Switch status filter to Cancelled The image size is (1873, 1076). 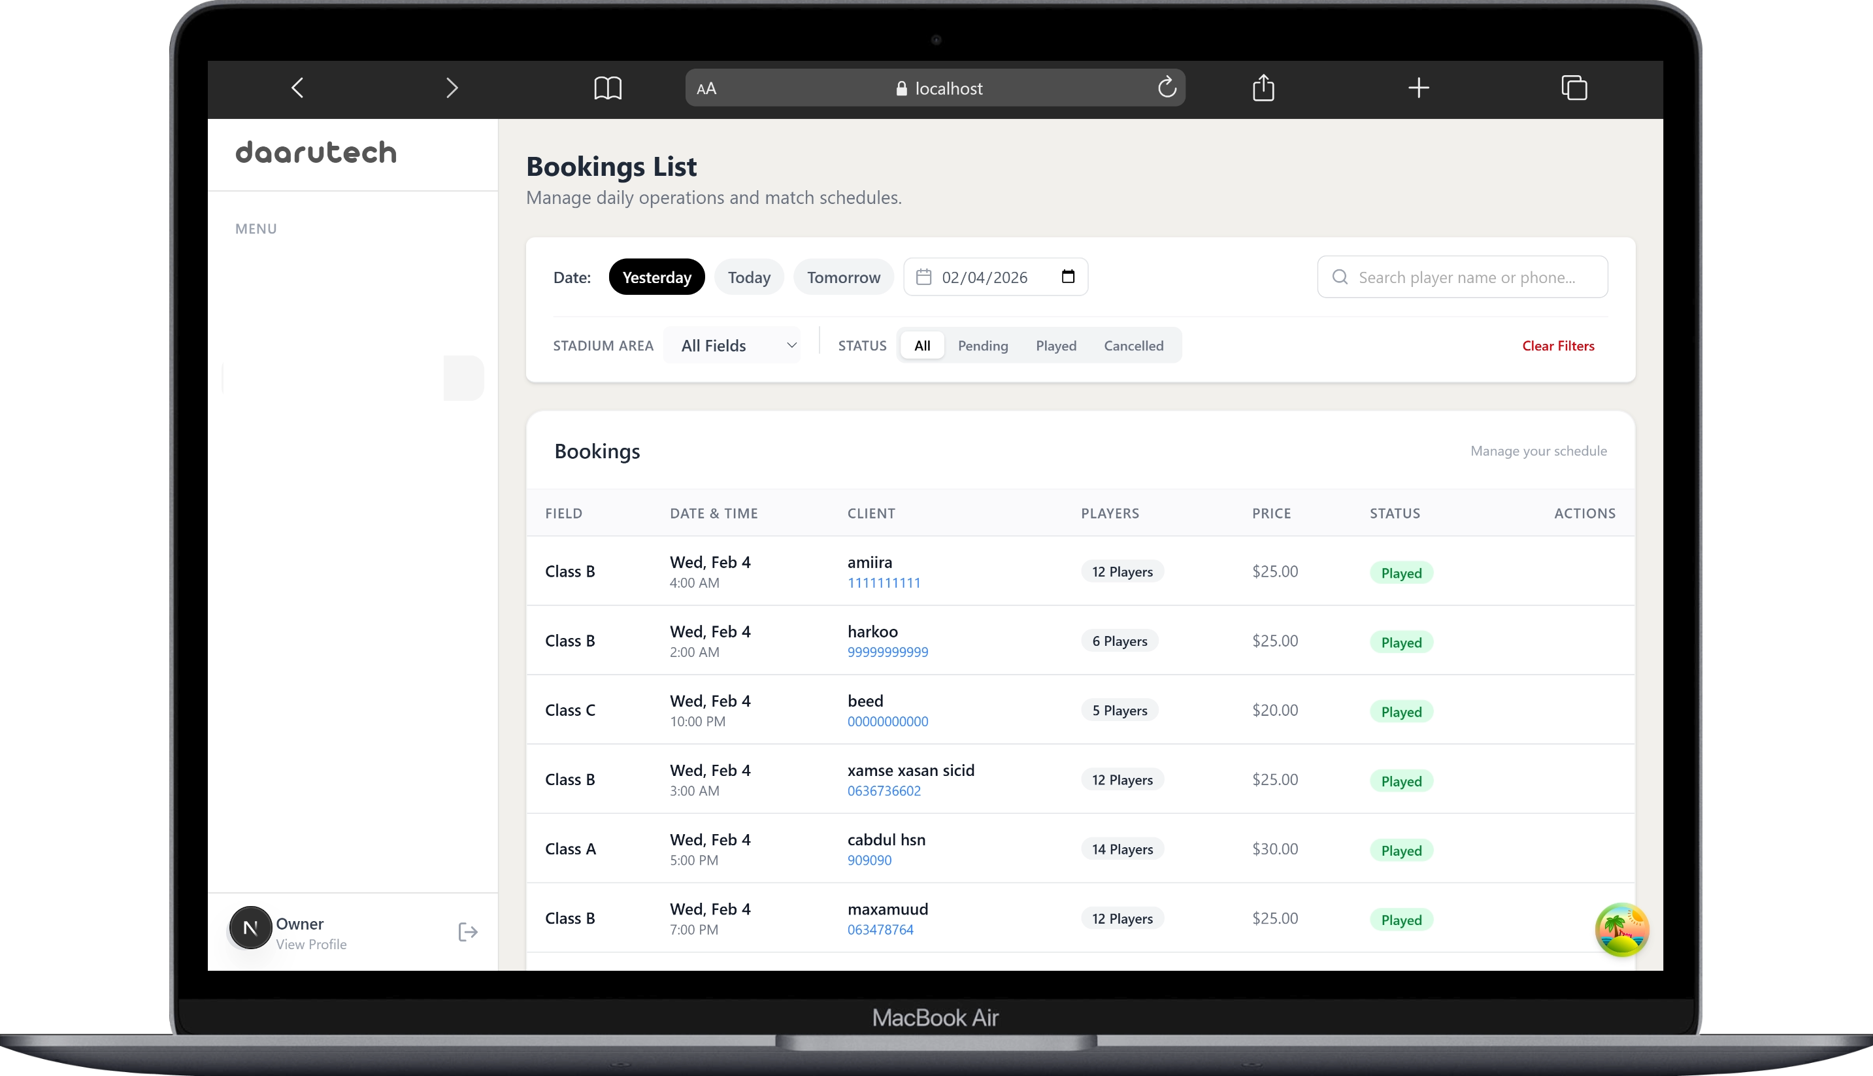[x=1133, y=345]
